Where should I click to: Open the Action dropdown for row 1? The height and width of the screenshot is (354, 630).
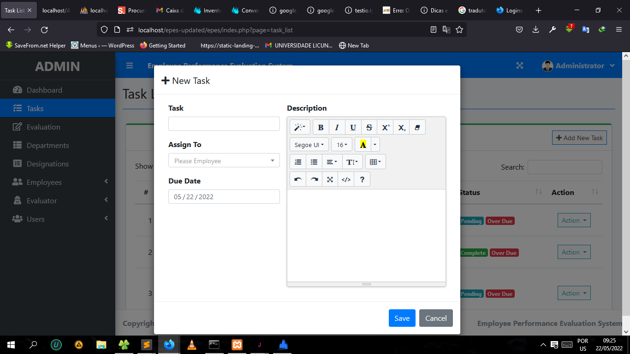click(574, 220)
